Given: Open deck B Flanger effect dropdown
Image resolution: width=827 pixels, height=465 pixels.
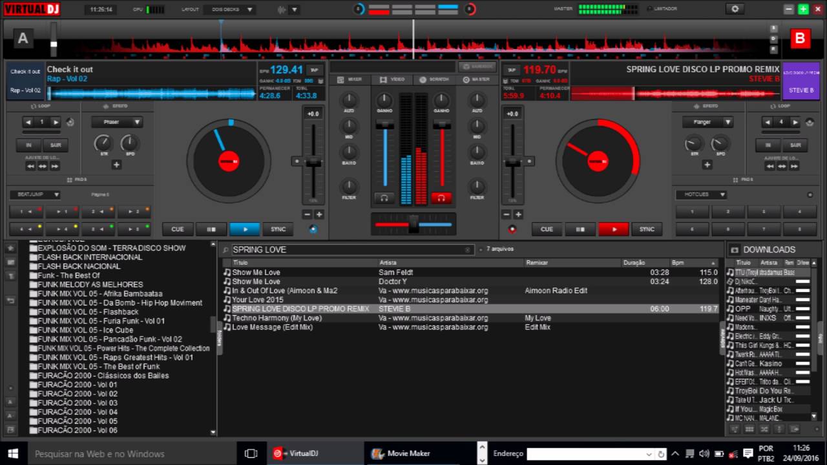Looking at the screenshot, I should [x=707, y=122].
